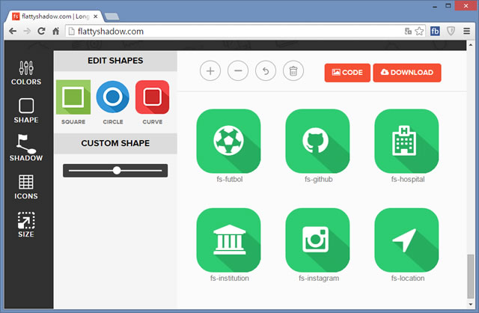Open the Colors panel in sidebar
The image size is (479, 313).
[26, 73]
